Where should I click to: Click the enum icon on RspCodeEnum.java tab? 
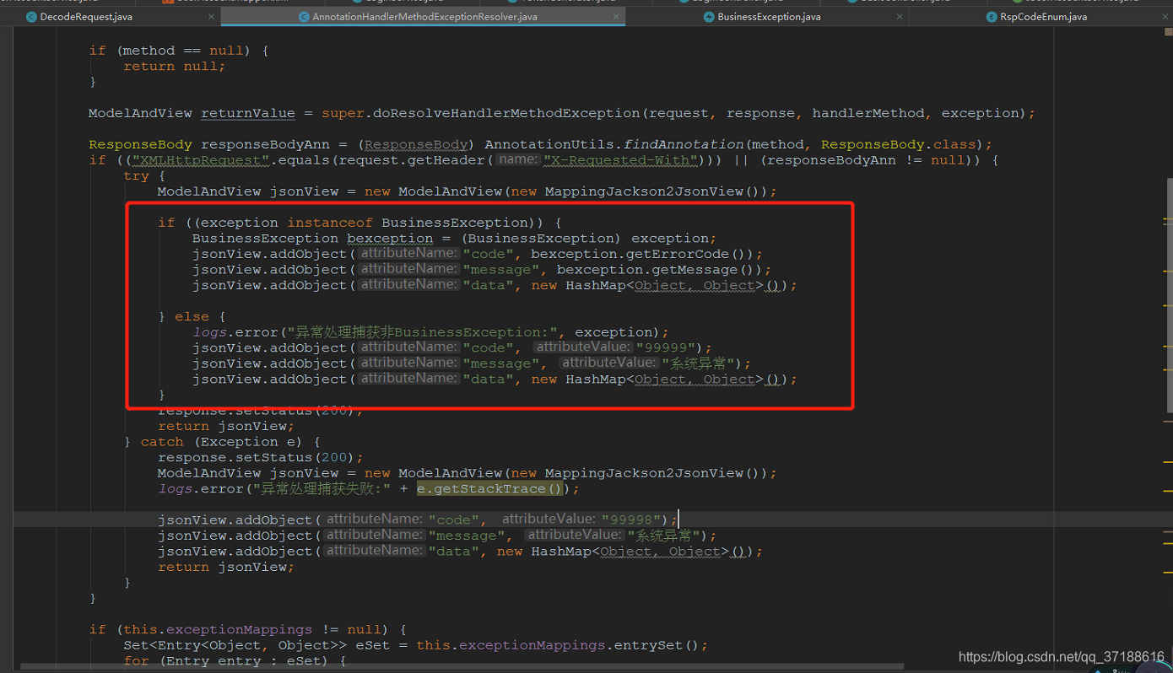tap(992, 16)
